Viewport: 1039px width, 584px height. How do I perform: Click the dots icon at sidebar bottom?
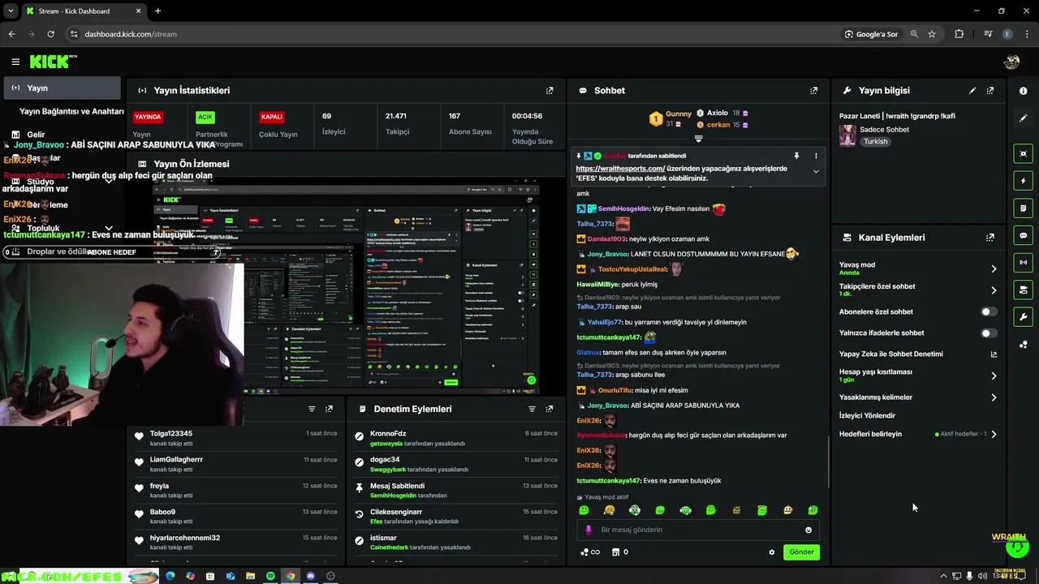pyautogui.click(x=1024, y=345)
